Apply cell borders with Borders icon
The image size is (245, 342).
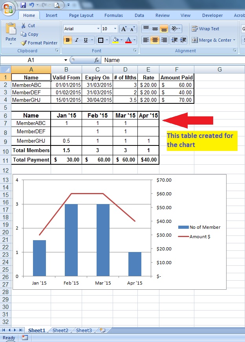(101, 40)
